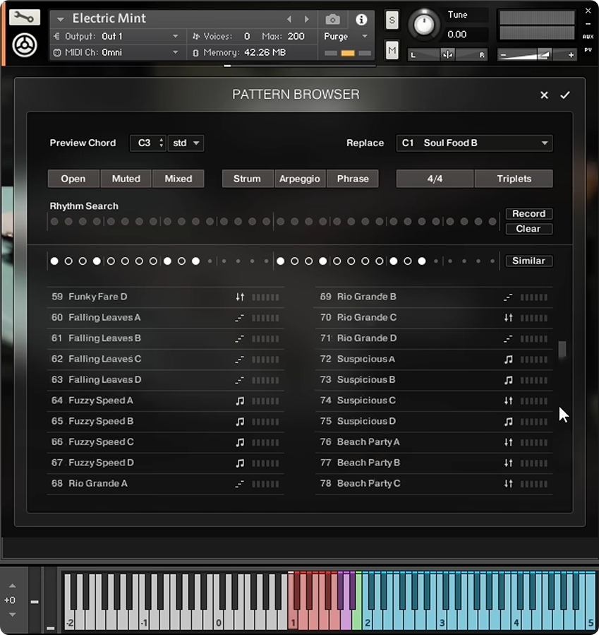Screen dimensions: 599x635
Task: Click the Similar button
Action: pyautogui.click(x=529, y=261)
